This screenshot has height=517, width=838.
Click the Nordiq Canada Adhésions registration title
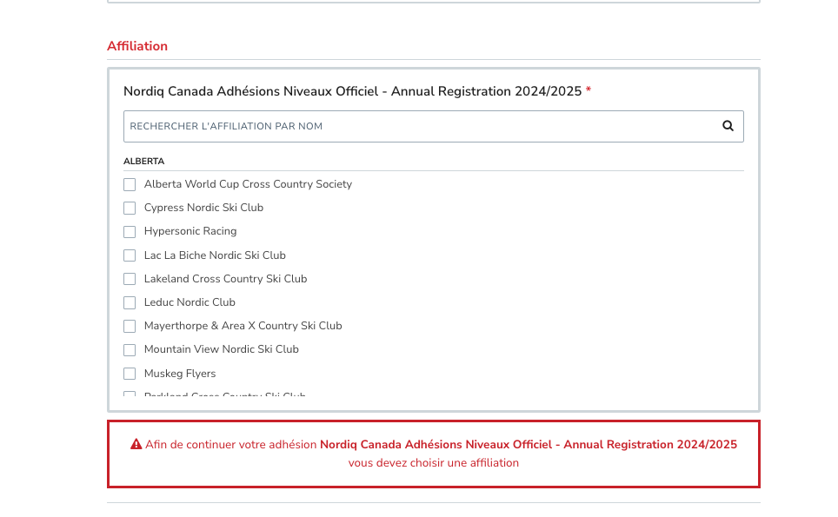(353, 91)
